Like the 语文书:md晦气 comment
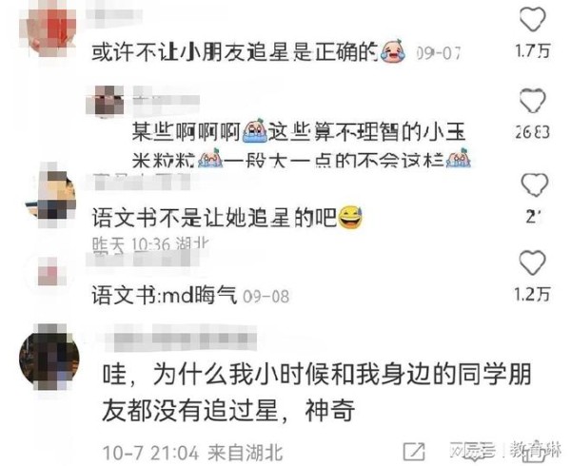 pyautogui.click(x=532, y=262)
